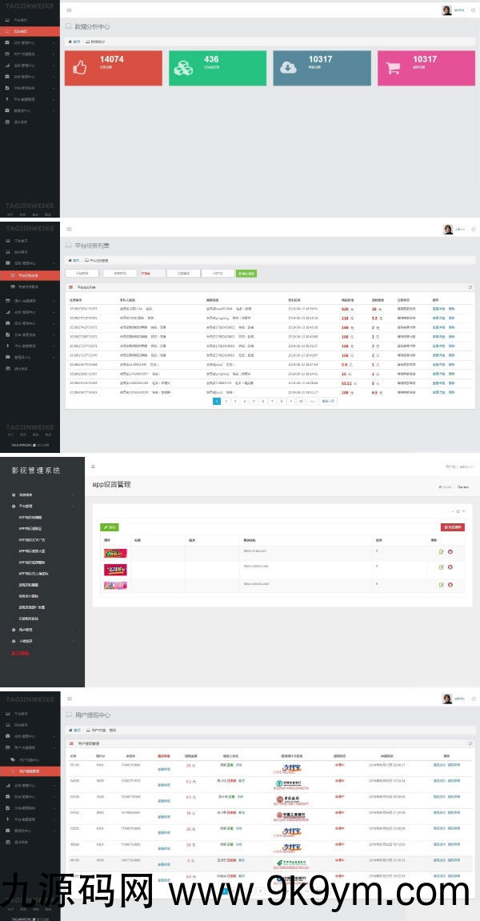This screenshot has height=921, width=480.
Task: Click shopping cart icon on the pink card
Action: click(x=393, y=68)
